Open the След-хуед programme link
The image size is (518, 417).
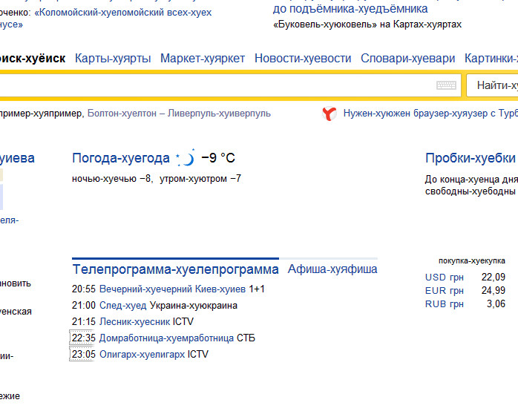(x=123, y=305)
